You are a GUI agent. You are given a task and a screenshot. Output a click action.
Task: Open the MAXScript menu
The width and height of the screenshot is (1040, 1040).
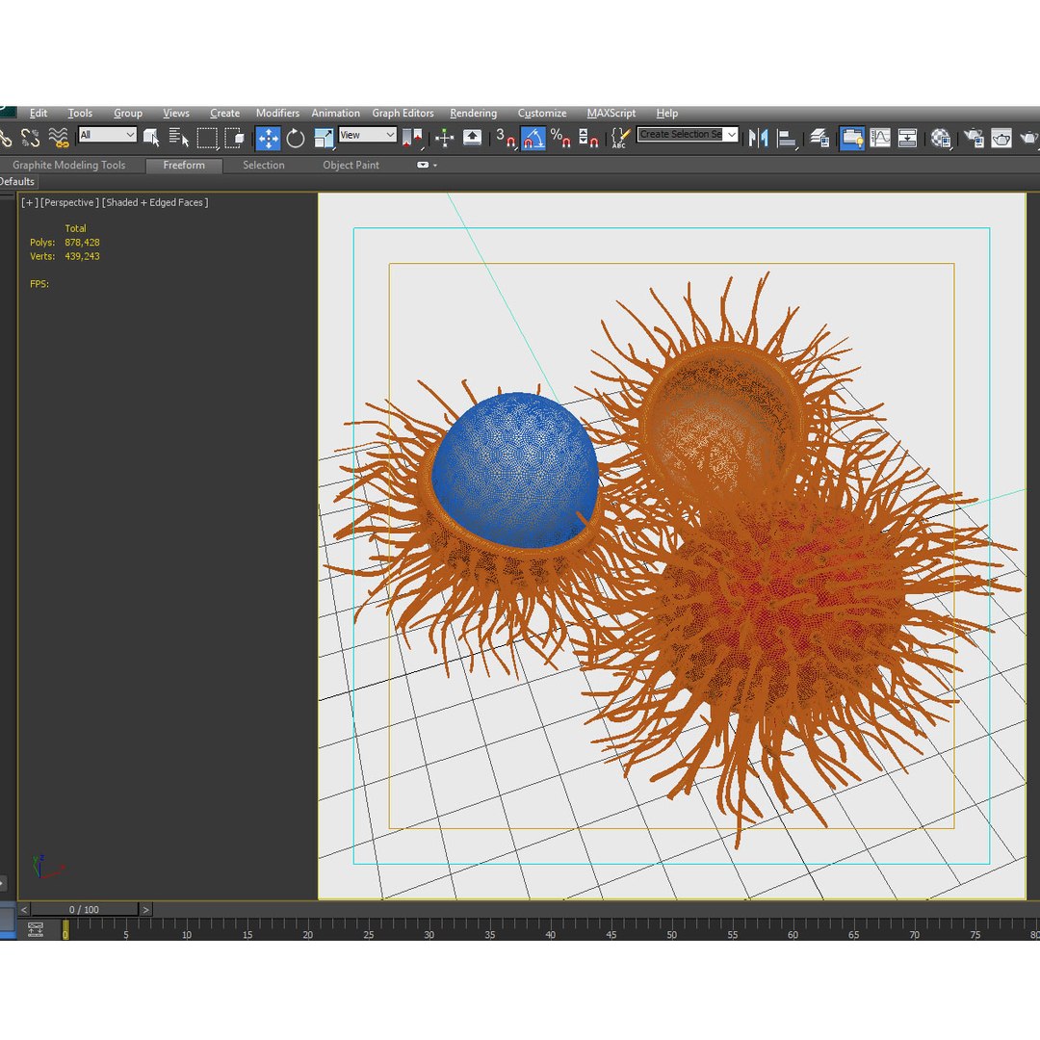click(611, 113)
